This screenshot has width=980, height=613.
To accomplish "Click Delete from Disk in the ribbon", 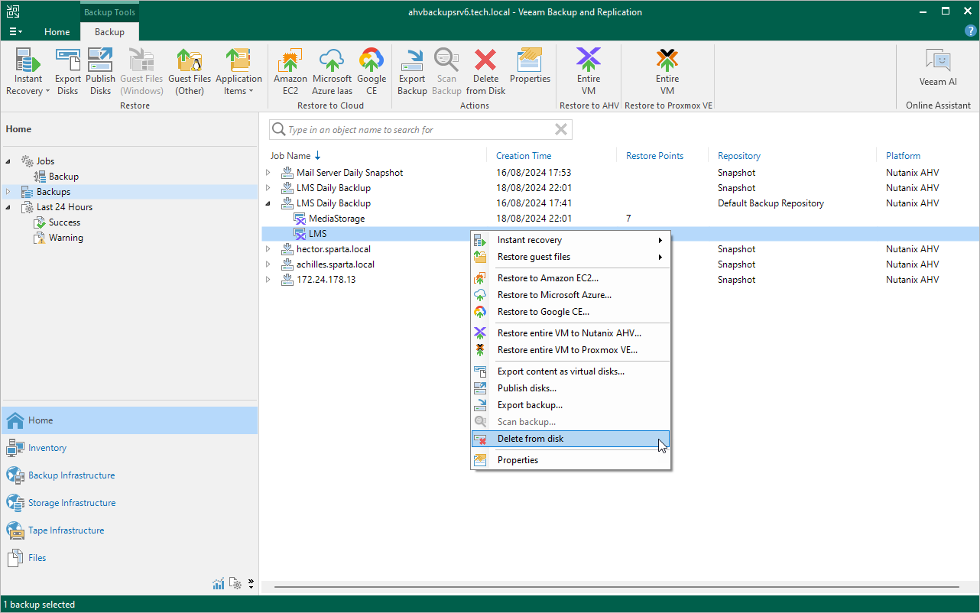I will pyautogui.click(x=486, y=72).
